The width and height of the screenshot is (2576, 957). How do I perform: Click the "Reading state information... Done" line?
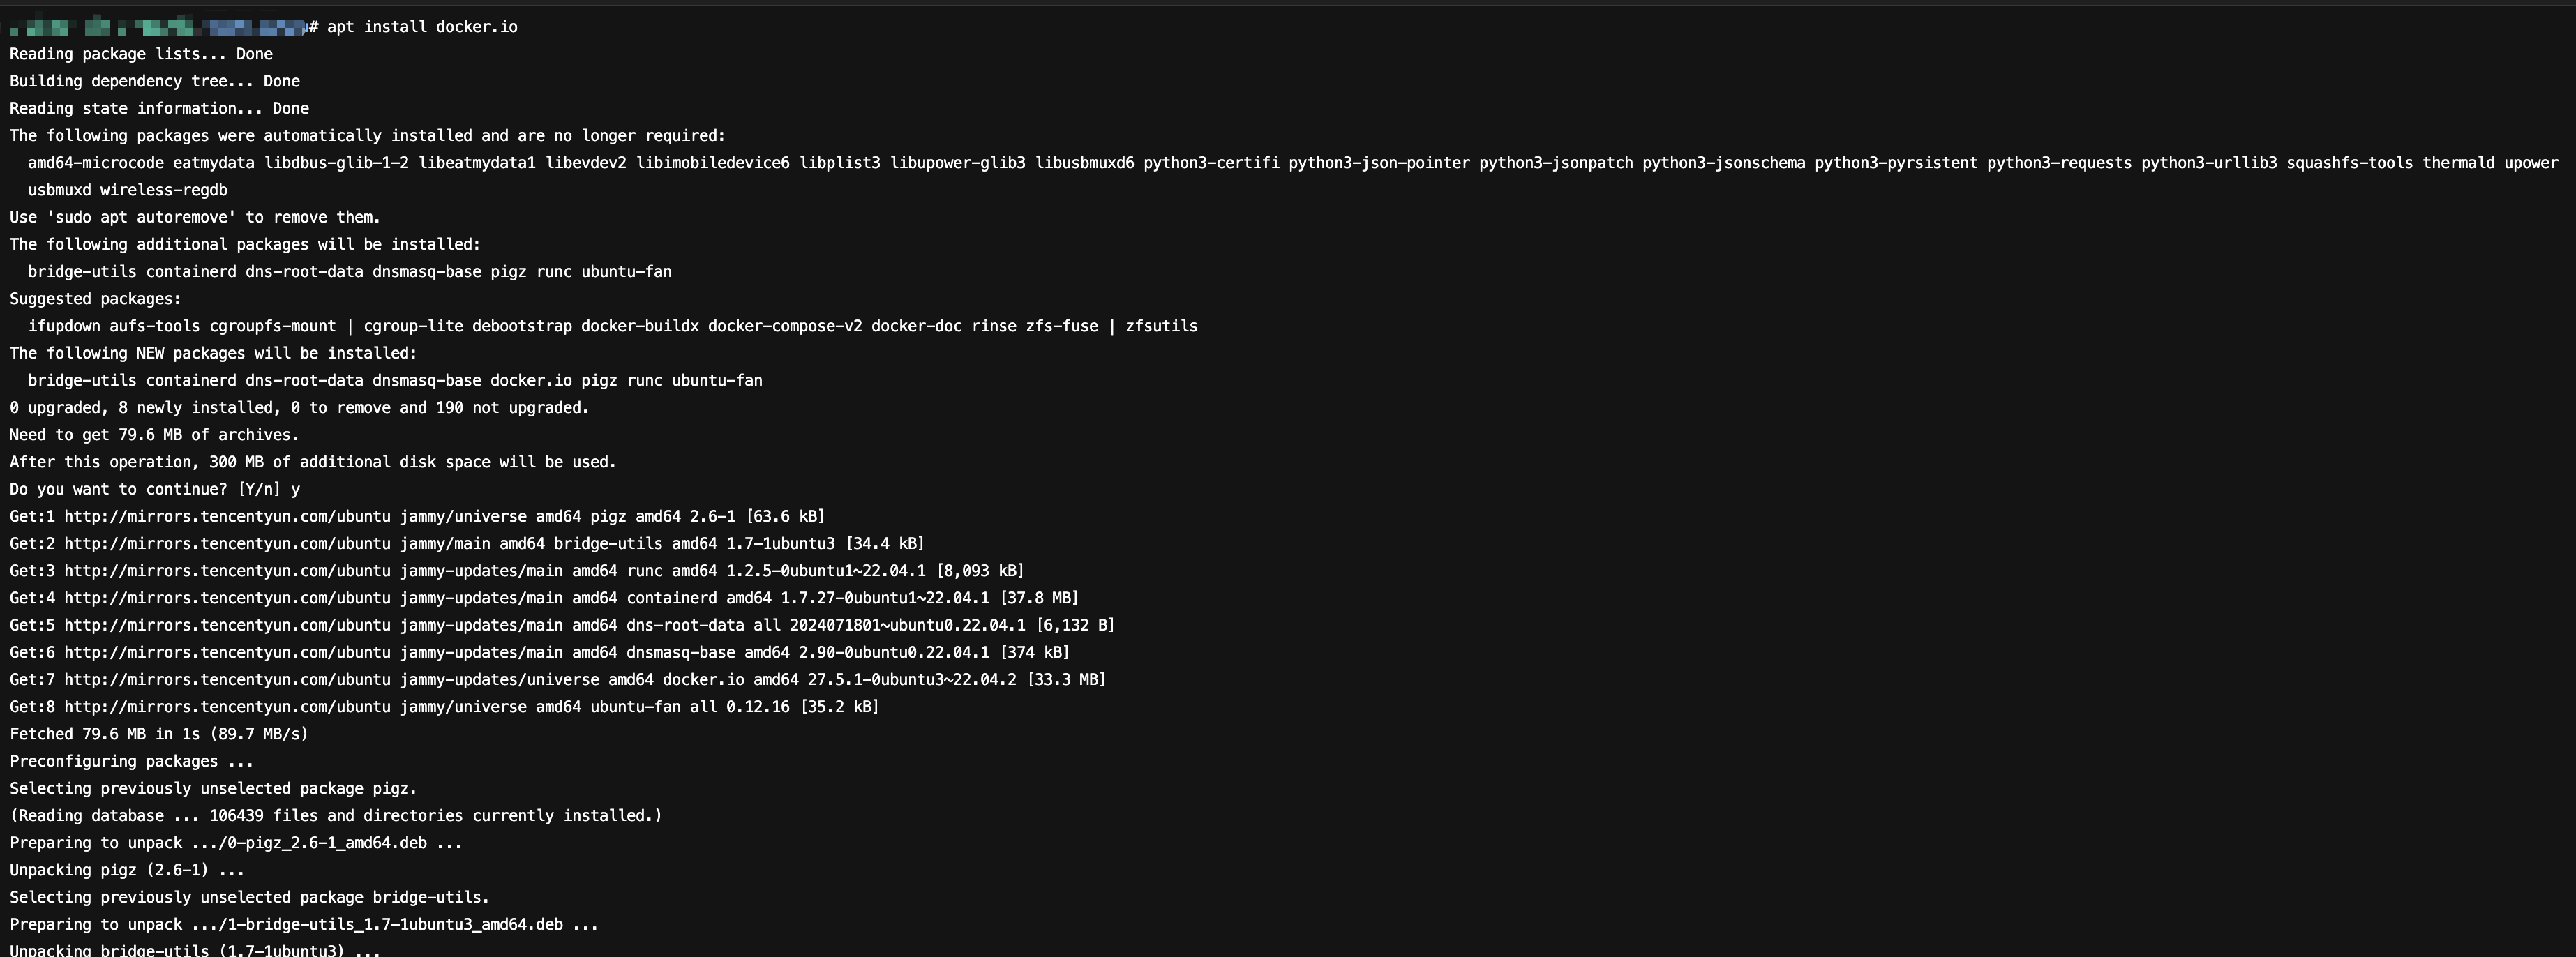(159, 108)
